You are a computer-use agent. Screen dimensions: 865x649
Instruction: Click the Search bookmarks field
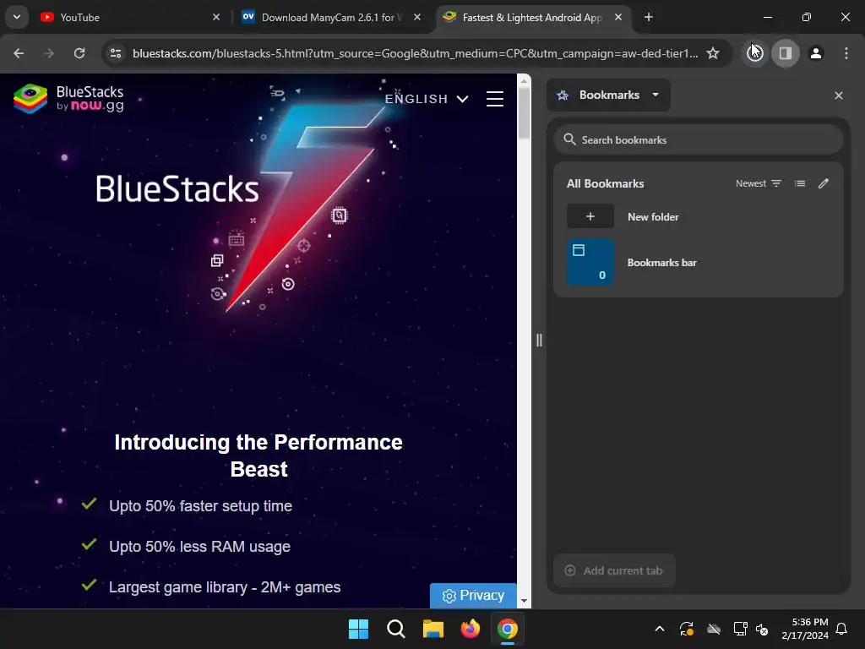click(699, 139)
